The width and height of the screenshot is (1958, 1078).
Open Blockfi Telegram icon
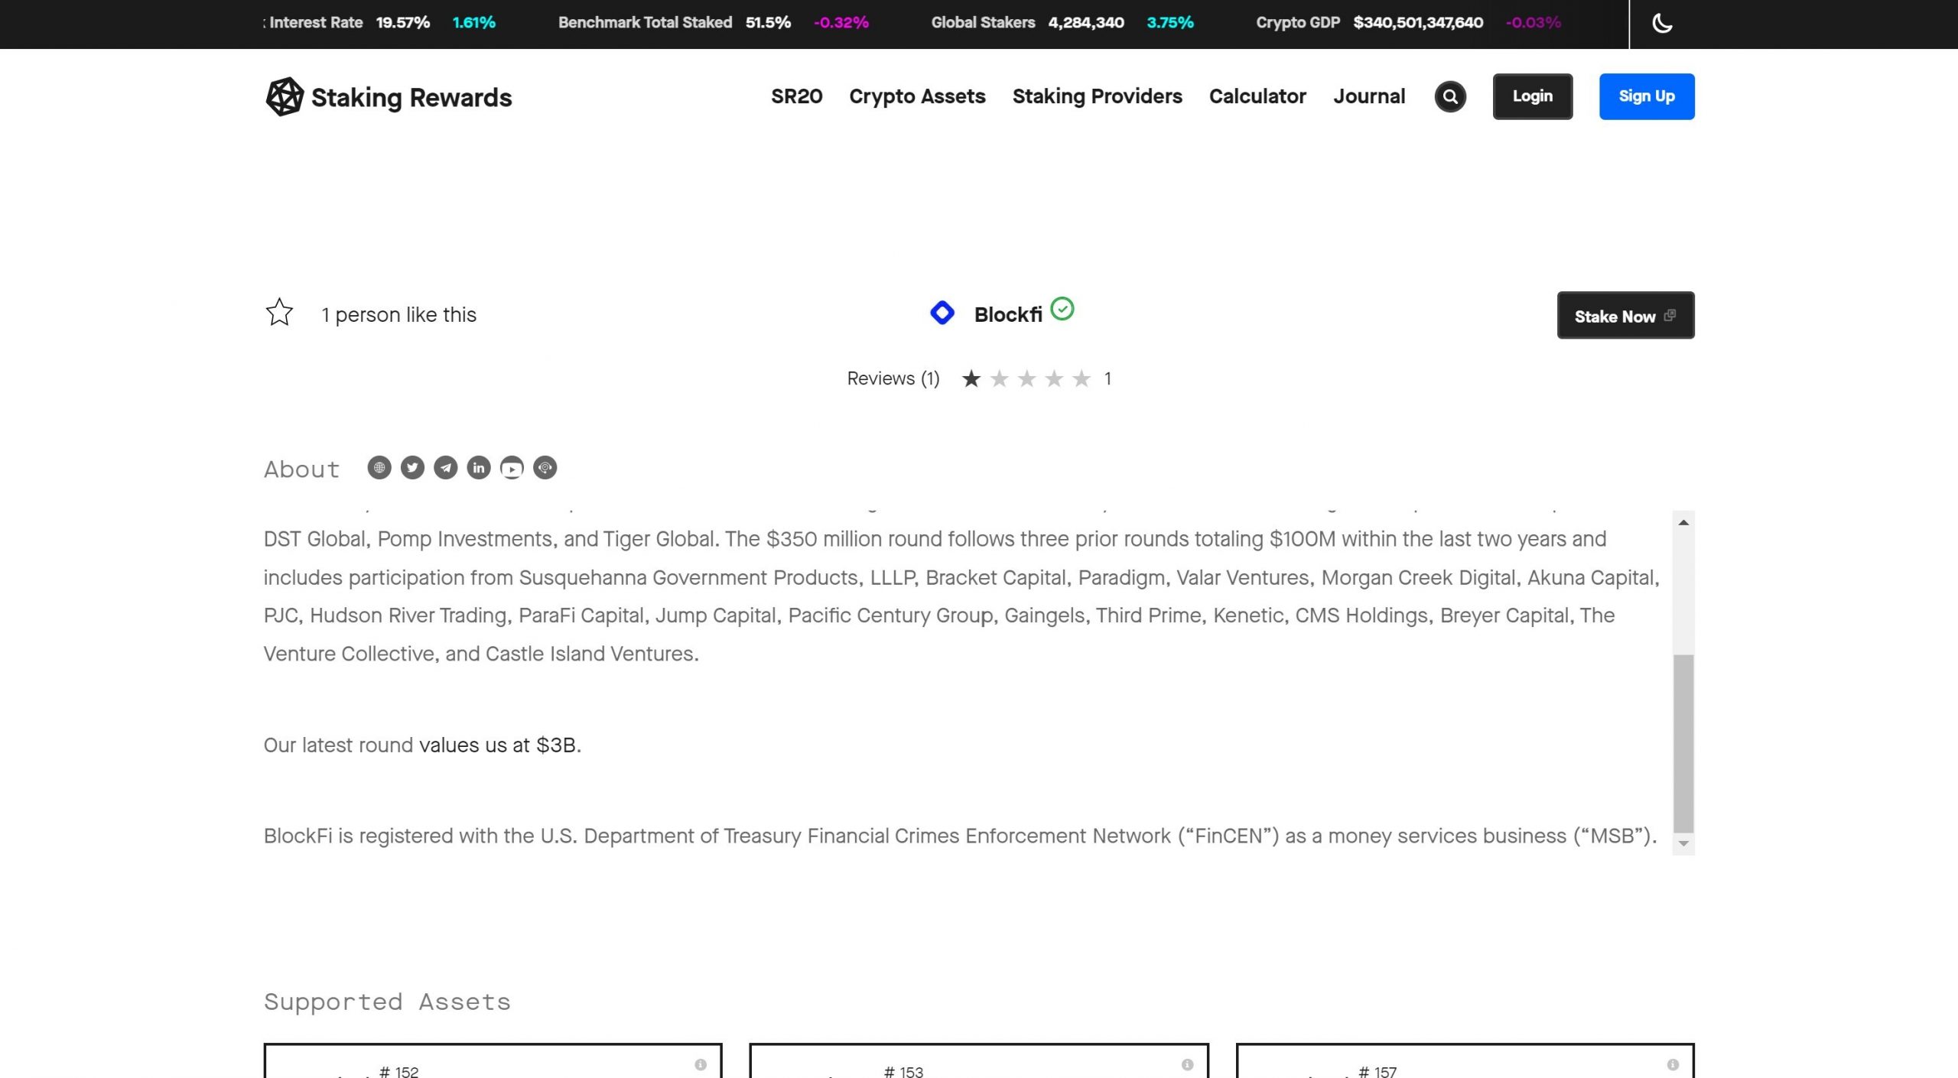tap(446, 468)
